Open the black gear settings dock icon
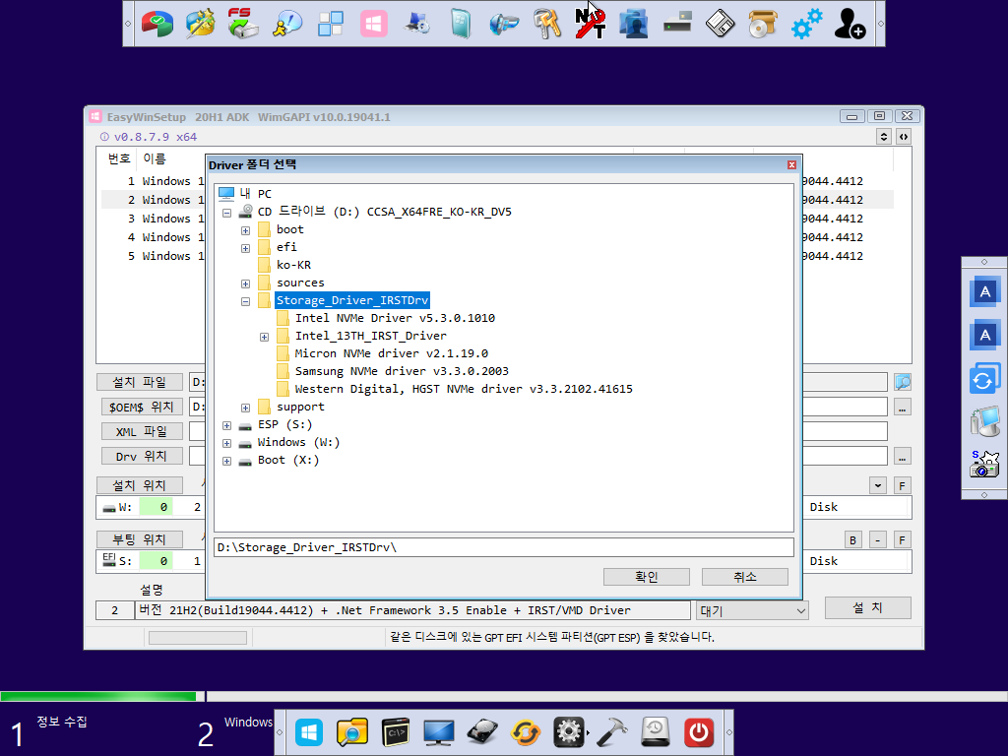 [568, 732]
